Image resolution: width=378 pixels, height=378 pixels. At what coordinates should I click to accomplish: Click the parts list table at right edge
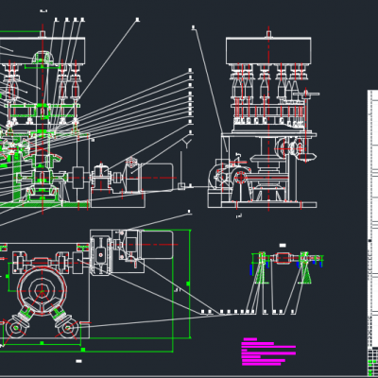pyautogui.click(x=373, y=217)
